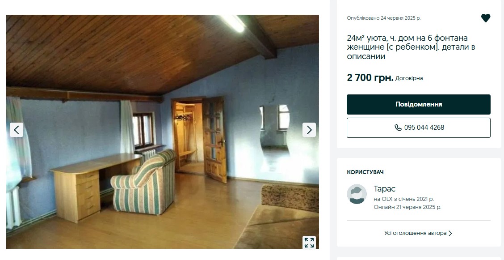Screen dimensions: 504x260
Task: Click the main room photo
Action: (163, 132)
